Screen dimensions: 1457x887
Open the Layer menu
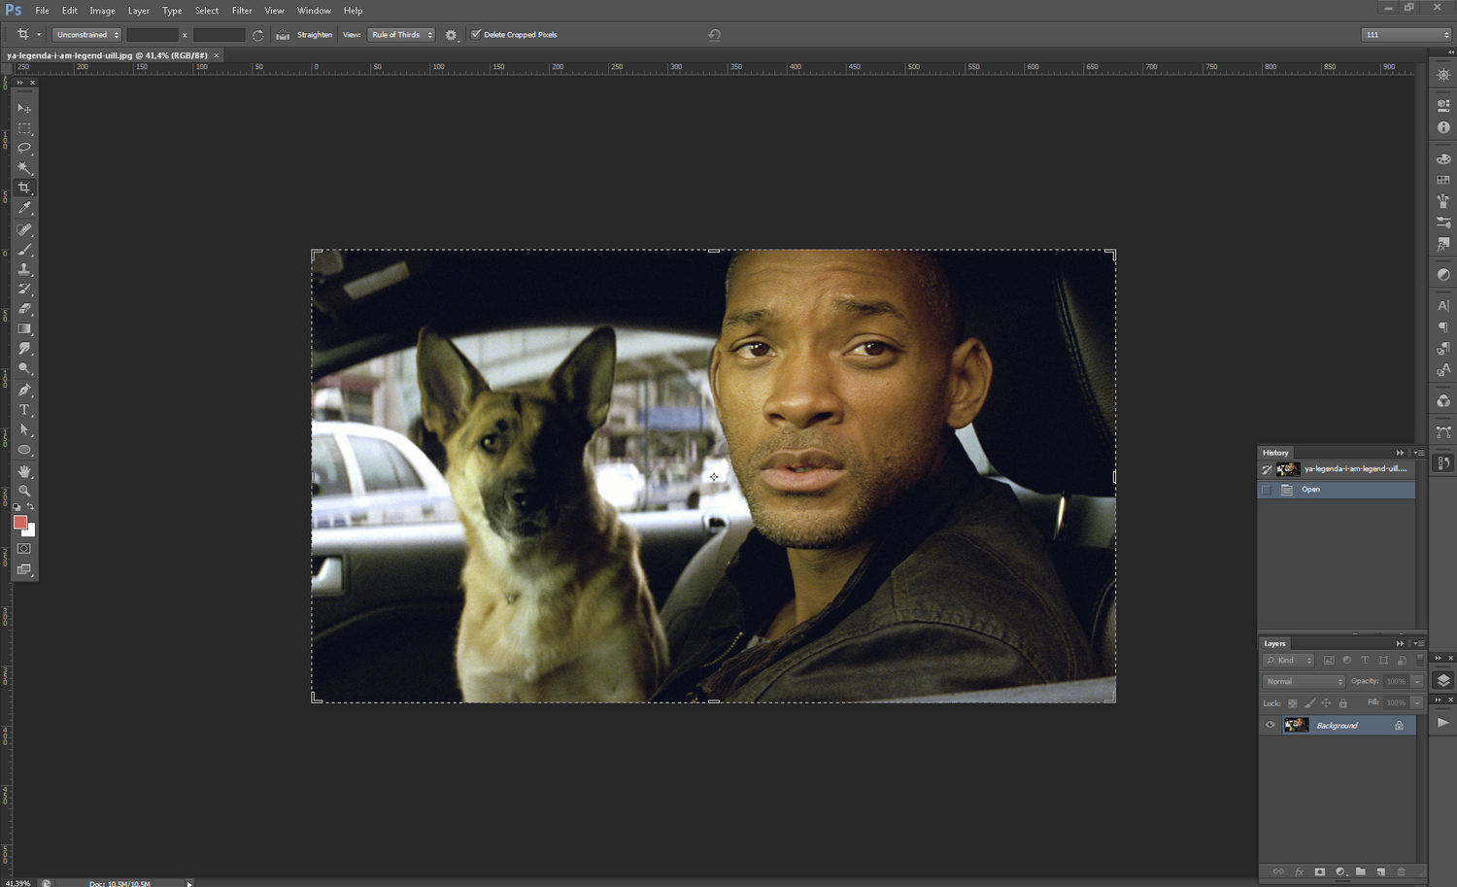pos(139,11)
